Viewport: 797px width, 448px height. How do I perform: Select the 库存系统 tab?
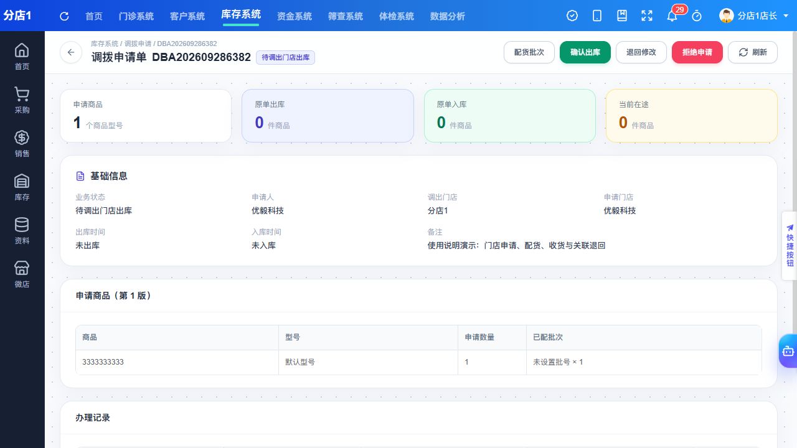(x=241, y=15)
